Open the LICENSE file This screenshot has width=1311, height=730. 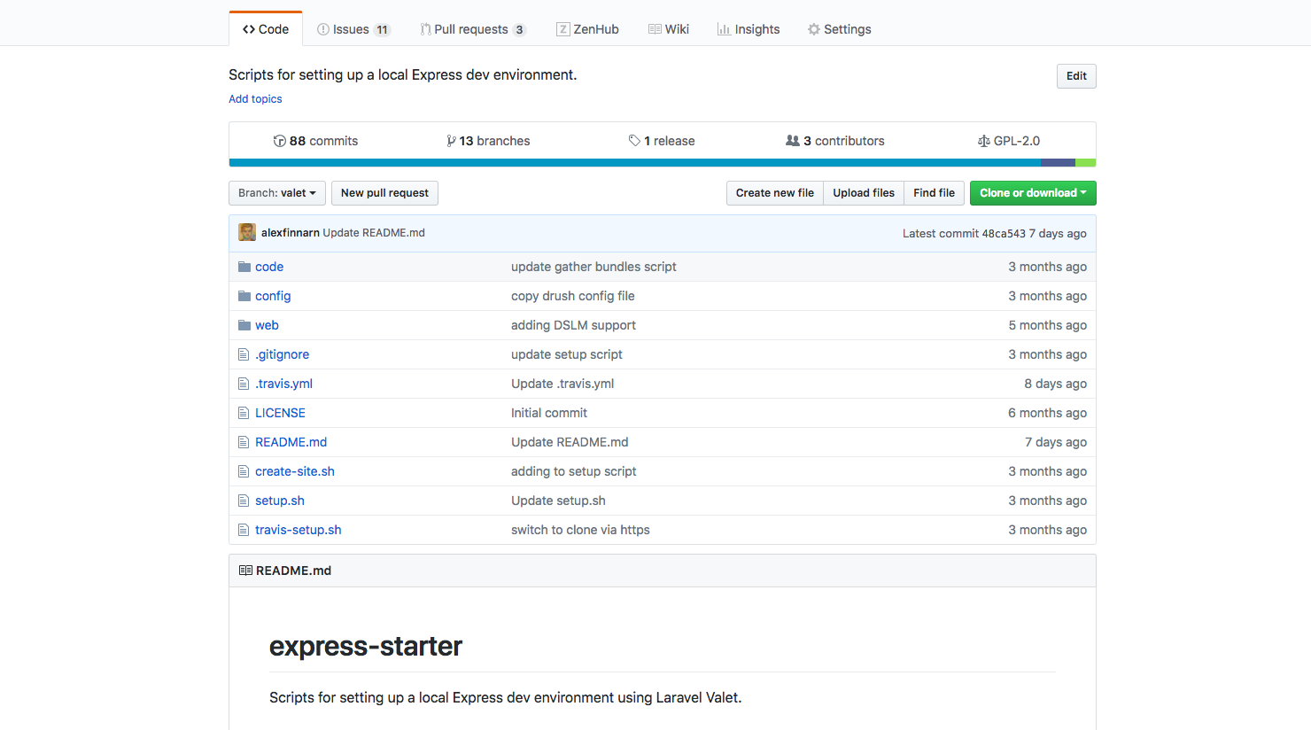280,413
